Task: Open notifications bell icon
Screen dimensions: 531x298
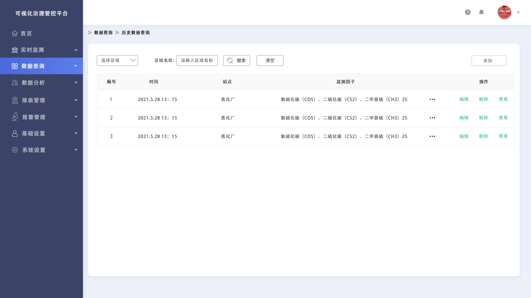Action: click(x=481, y=12)
